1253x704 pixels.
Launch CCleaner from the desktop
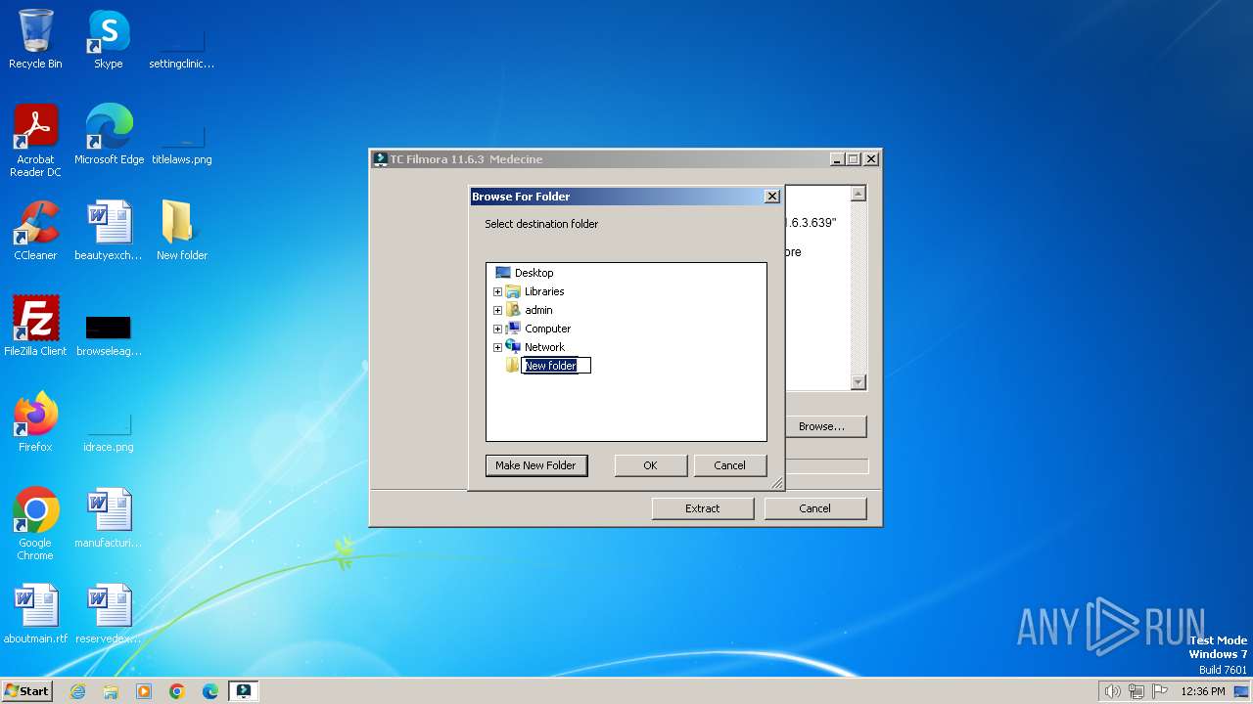[x=35, y=231]
